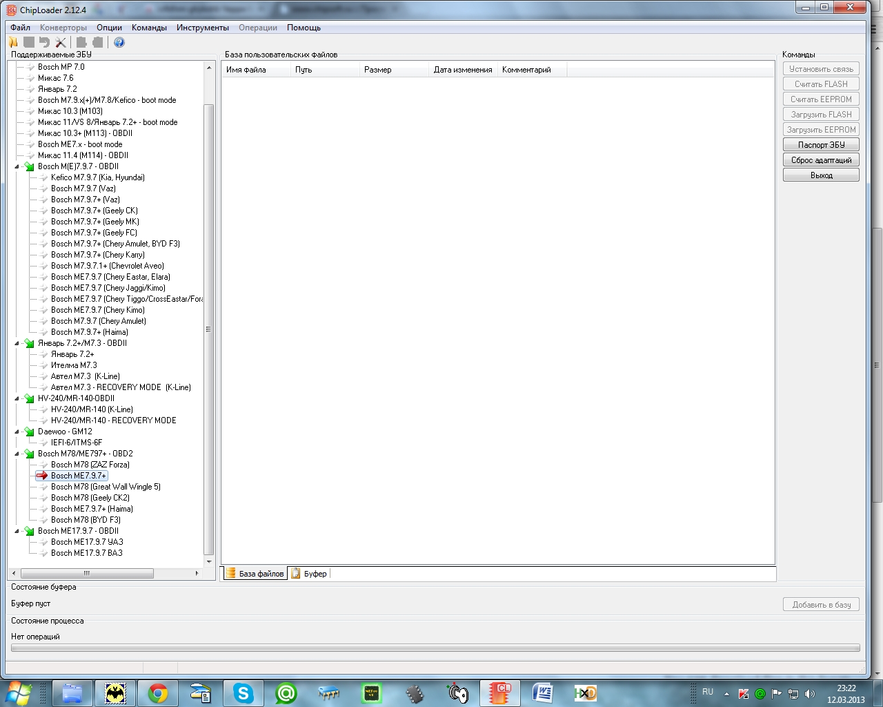Click the second grayed chip icon in the toolbar
883x707 pixels.
97,42
